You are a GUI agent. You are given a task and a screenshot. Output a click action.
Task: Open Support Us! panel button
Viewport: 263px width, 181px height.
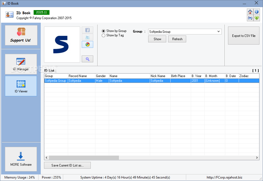[21, 35]
